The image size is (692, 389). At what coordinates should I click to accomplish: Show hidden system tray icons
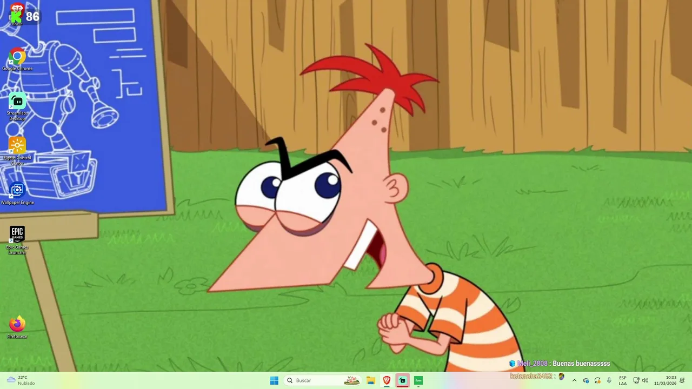(x=574, y=380)
